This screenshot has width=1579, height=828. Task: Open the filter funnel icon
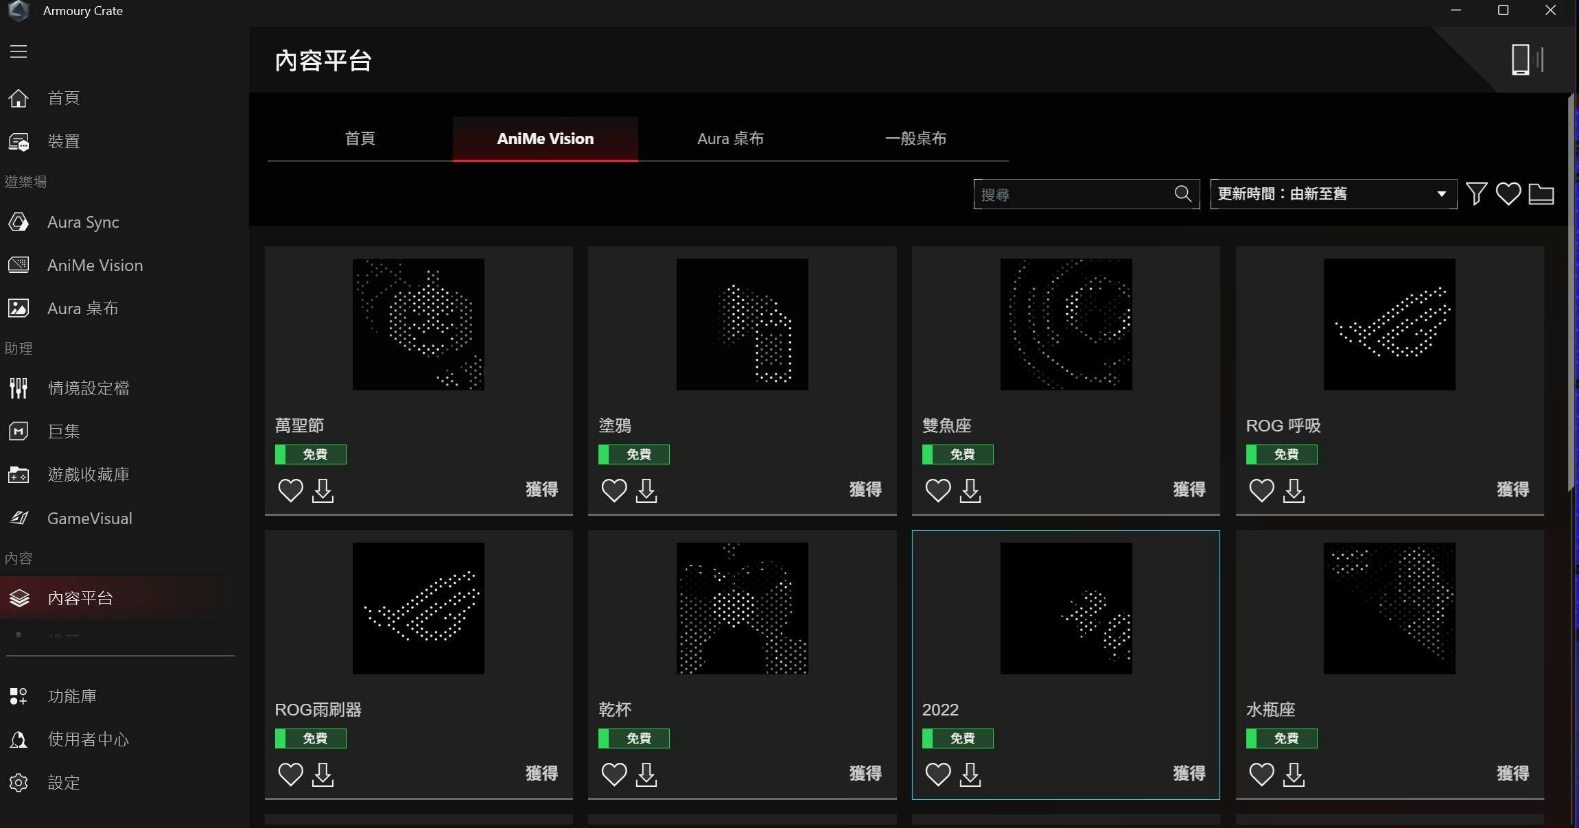1477,194
